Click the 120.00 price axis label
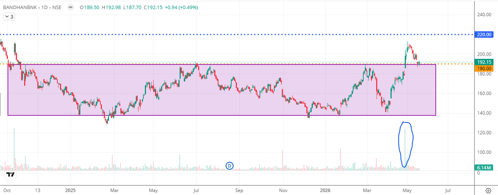 [484, 133]
